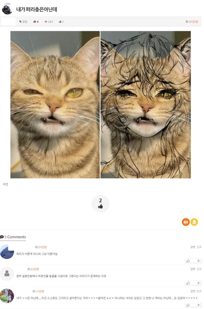Viewport: 204px width, 309px height.
Task: Click 답변 on the first comment
Action: click(x=193, y=247)
